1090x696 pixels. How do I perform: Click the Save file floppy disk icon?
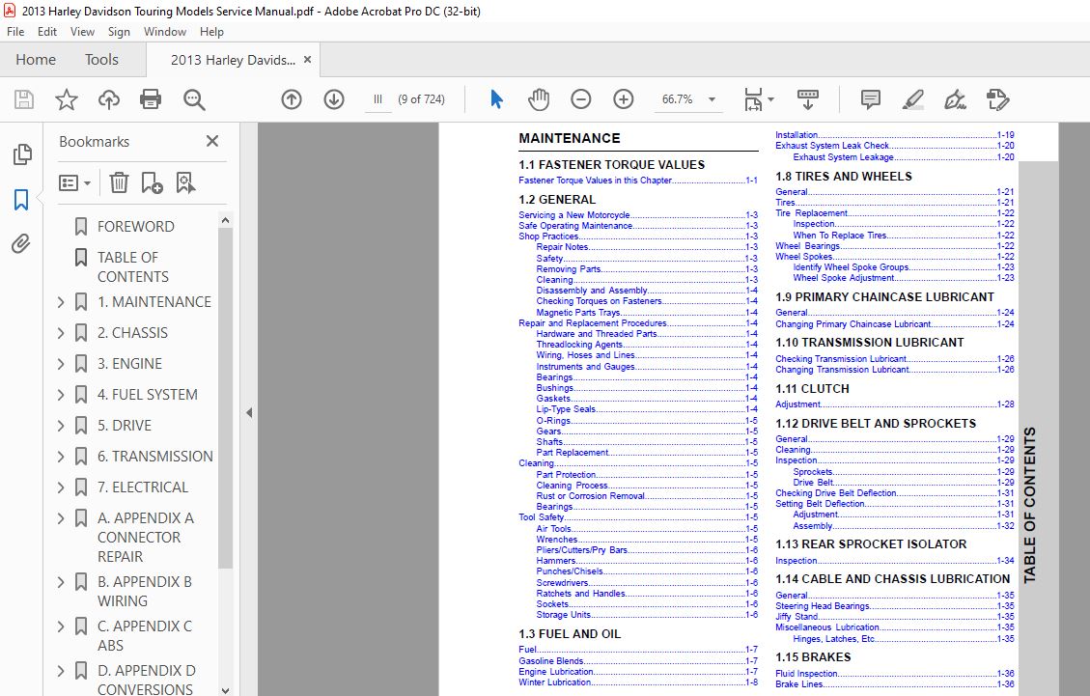point(24,99)
